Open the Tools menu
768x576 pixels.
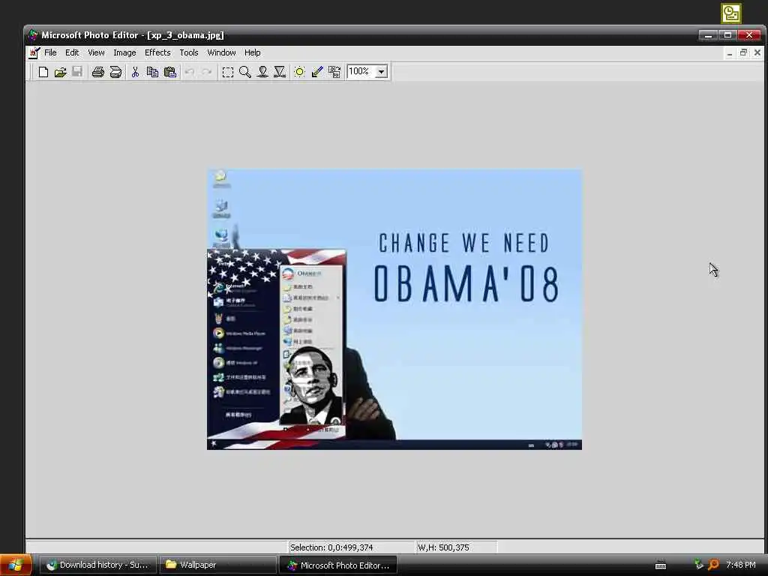[188, 52]
